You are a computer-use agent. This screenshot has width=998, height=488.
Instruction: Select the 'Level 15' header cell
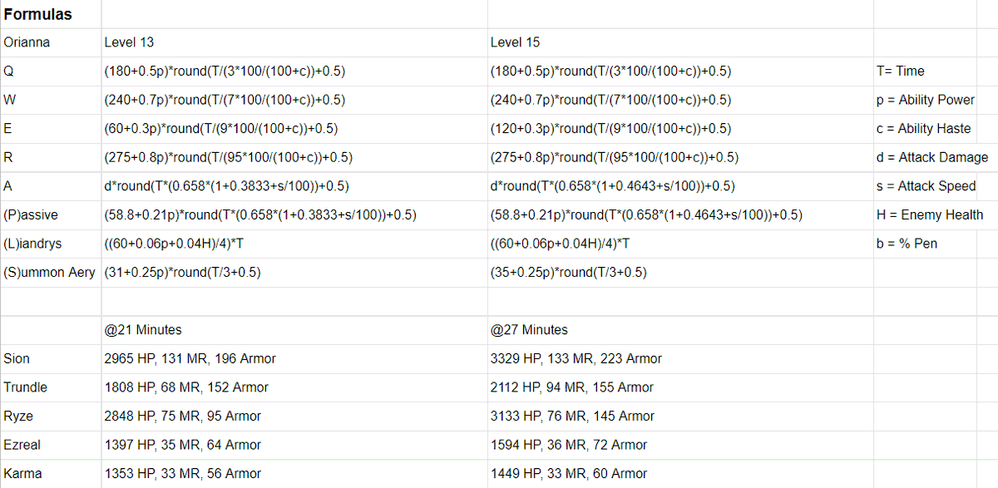[679, 42]
